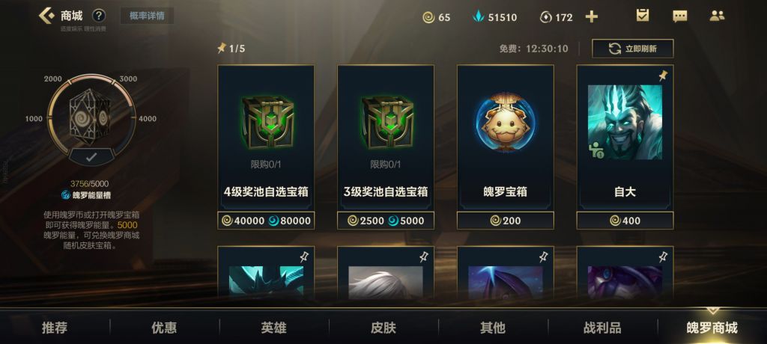Open the missions clipboard icon
Image resolution: width=767 pixels, height=344 pixels.
[642, 15]
